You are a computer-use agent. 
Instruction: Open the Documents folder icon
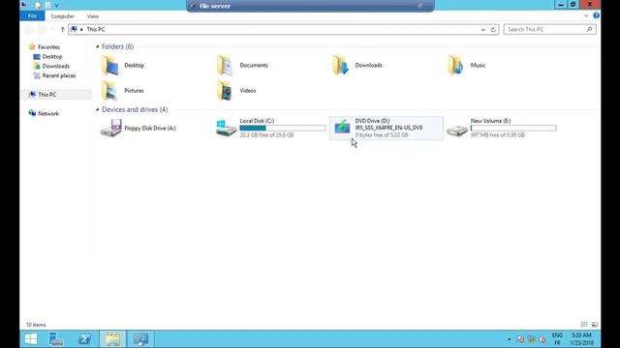click(226, 66)
